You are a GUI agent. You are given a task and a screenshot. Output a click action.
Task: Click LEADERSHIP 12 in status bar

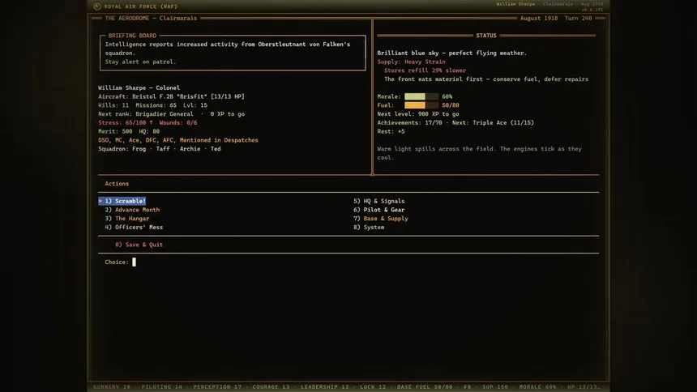(x=325, y=386)
